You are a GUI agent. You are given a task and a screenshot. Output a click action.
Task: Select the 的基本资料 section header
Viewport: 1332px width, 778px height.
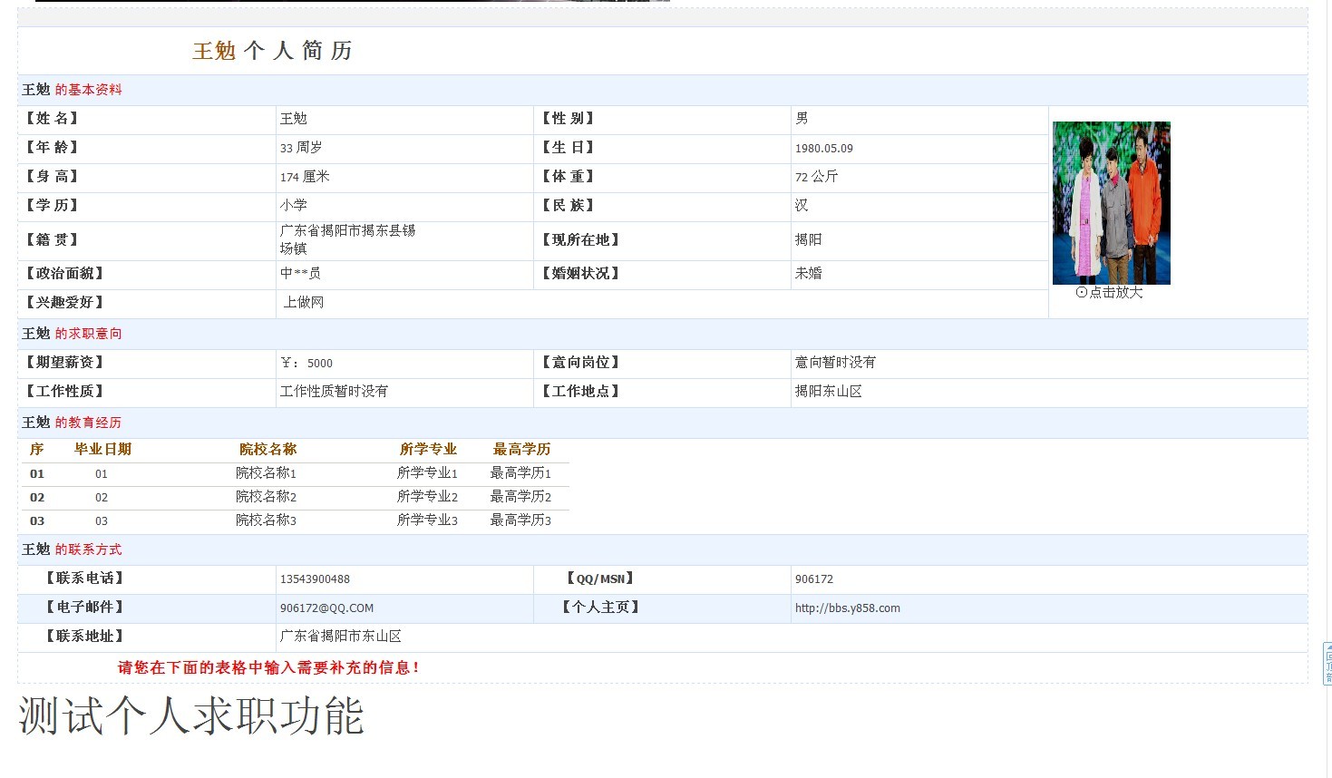coord(88,90)
